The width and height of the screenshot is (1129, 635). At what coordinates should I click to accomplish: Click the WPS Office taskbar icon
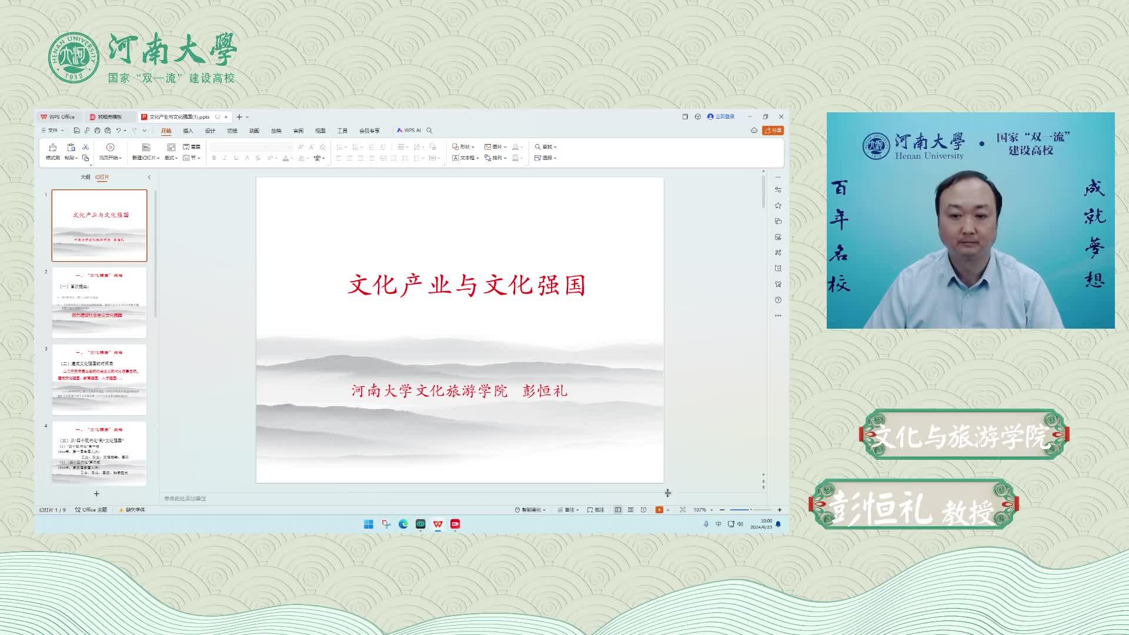coord(438,524)
